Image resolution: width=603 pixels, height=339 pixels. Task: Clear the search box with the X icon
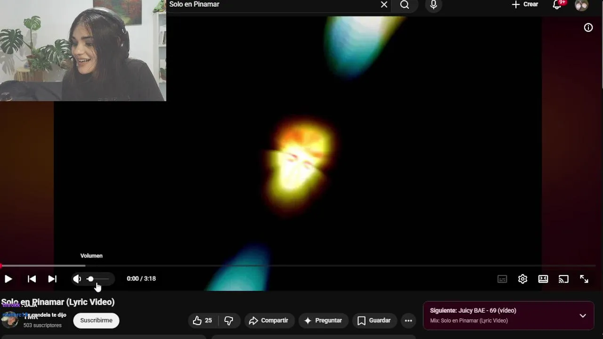click(384, 5)
